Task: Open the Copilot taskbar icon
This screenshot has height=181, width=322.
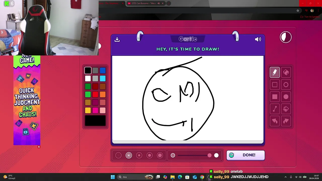Action: (165, 177)
